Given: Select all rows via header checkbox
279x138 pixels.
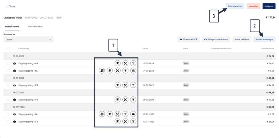Looking at the screenshot, I should click(8, 49).
